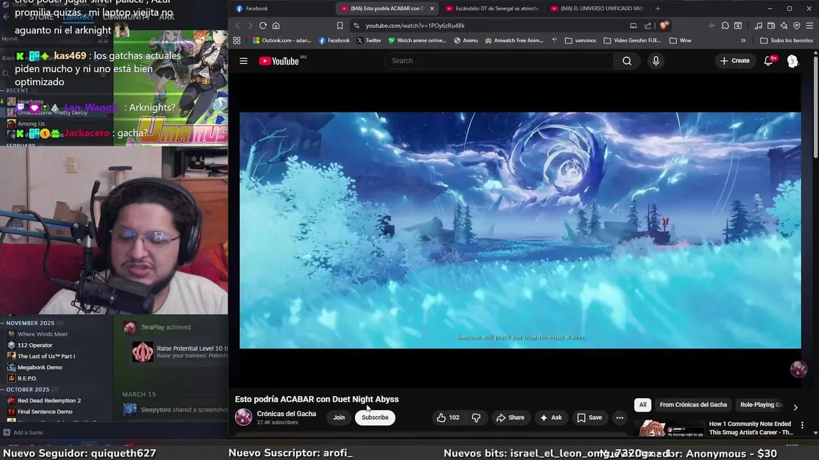Open the Brave VPN shield toolbar icon

[x=797, y=26]
